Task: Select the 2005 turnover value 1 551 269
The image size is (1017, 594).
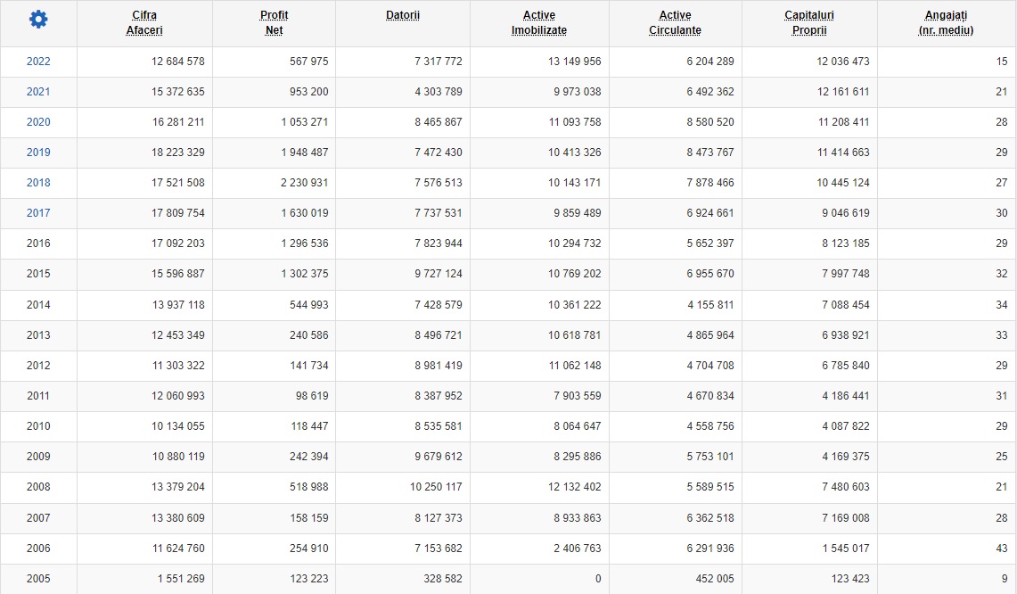Action: click(180, 579)
